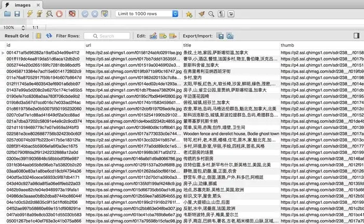Click the Result Grid label
This screenshot has width=364, height=224.
tap(17, 36)
